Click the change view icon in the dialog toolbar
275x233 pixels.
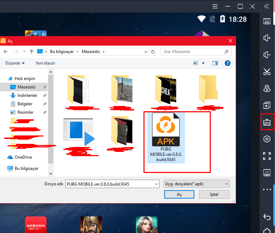(x=196, y=63)
